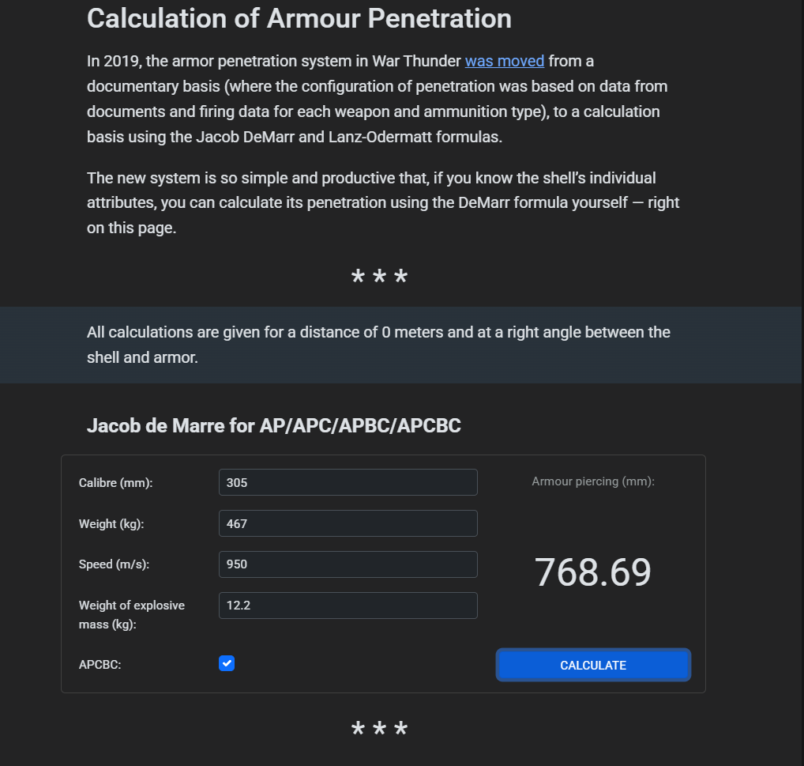Click the "Calibre (mm):" label
This screenshot has height=766, width=804.
coord(115,483)
